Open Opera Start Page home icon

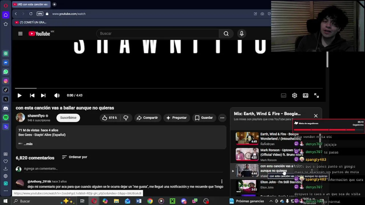tap(6, 15)
